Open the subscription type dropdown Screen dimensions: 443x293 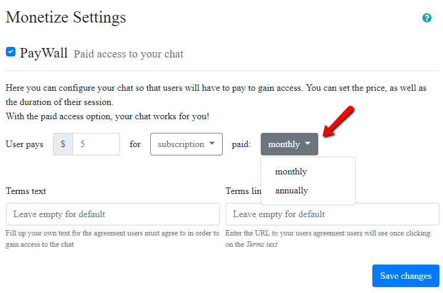(186, 144)
